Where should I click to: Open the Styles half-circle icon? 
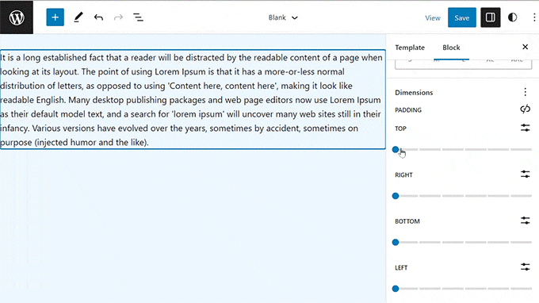[x=512, y=17]
